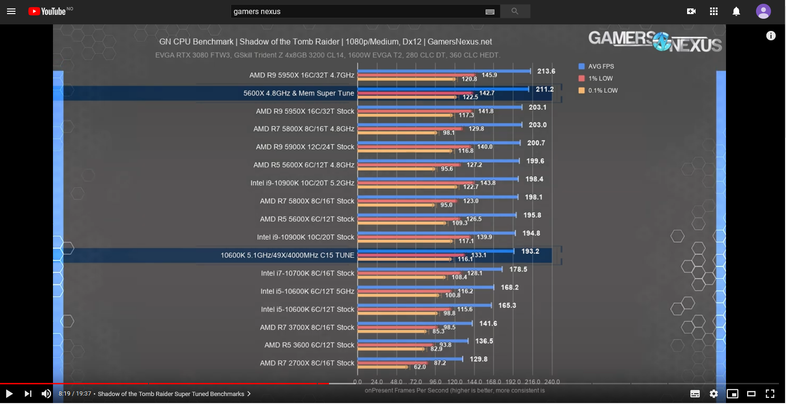Viewport: 786px width, 404px height.
Task: Click the AVG FPS legend label
Action: (x=601, y=67)
